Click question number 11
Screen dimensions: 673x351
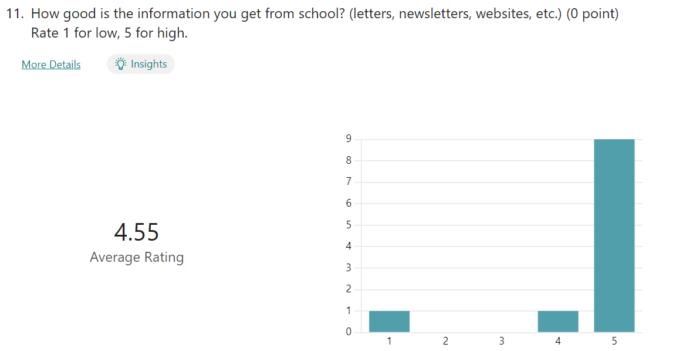pyautogui.click(x=15, y=14)
